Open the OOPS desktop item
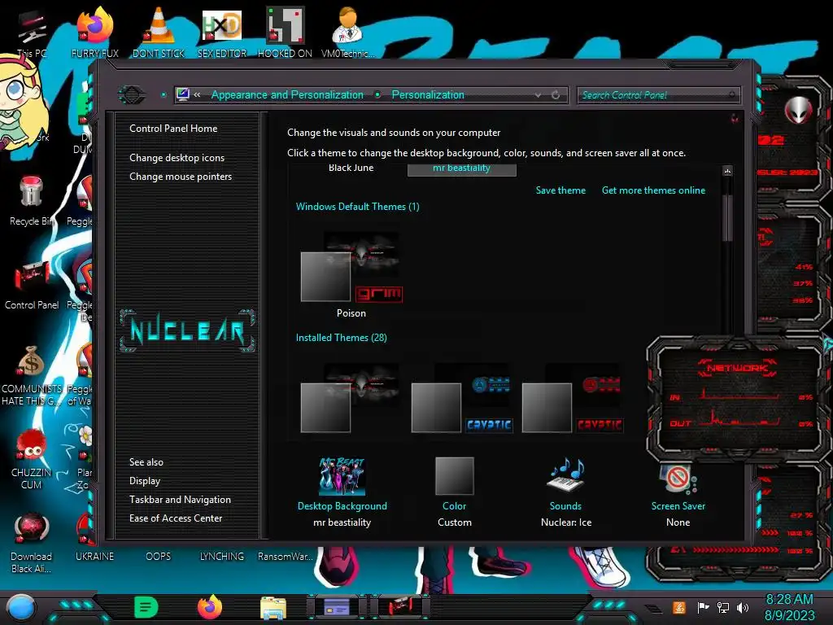 pyautogui.click(x=159, y=557)
